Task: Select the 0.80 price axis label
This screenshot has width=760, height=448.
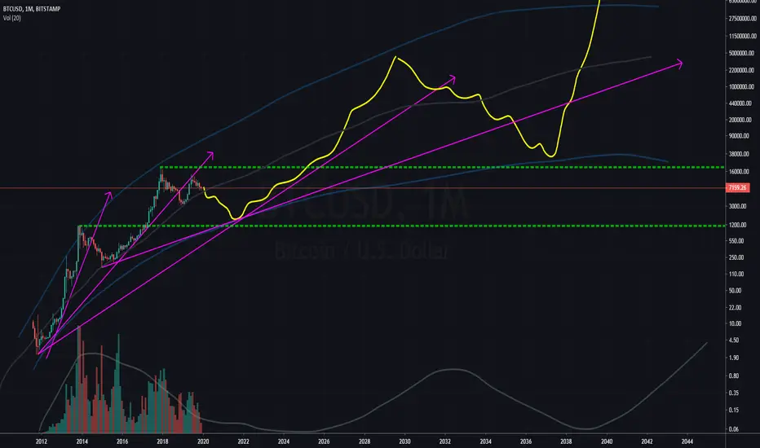Action: [x=734, y=376]
